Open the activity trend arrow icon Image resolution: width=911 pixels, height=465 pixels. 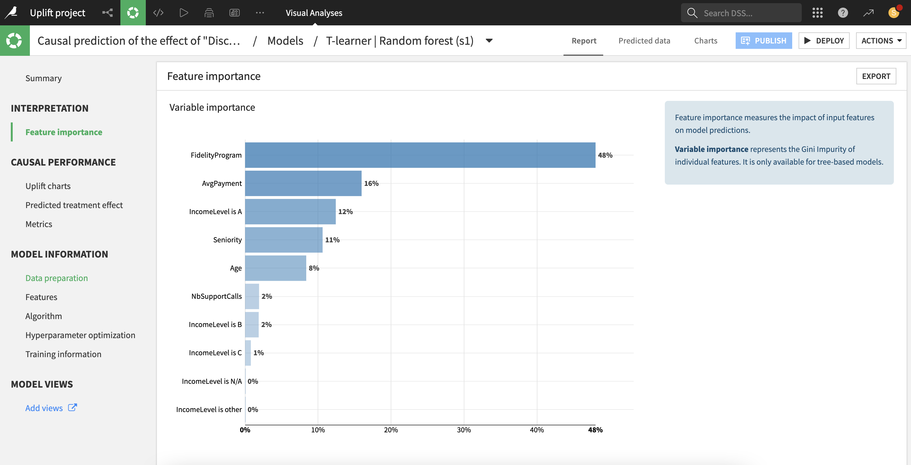coord(868,13)
